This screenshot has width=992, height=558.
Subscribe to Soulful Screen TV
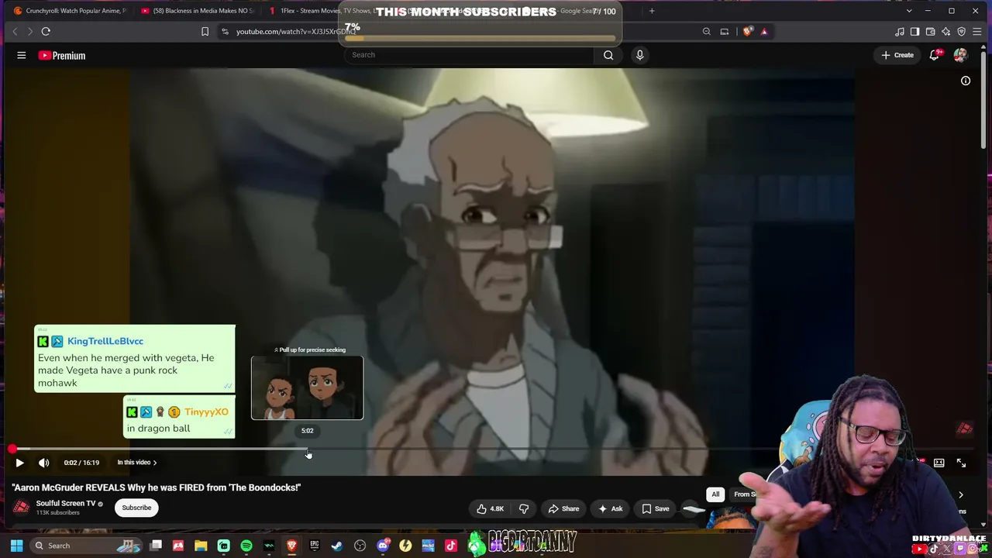(136, 508)
